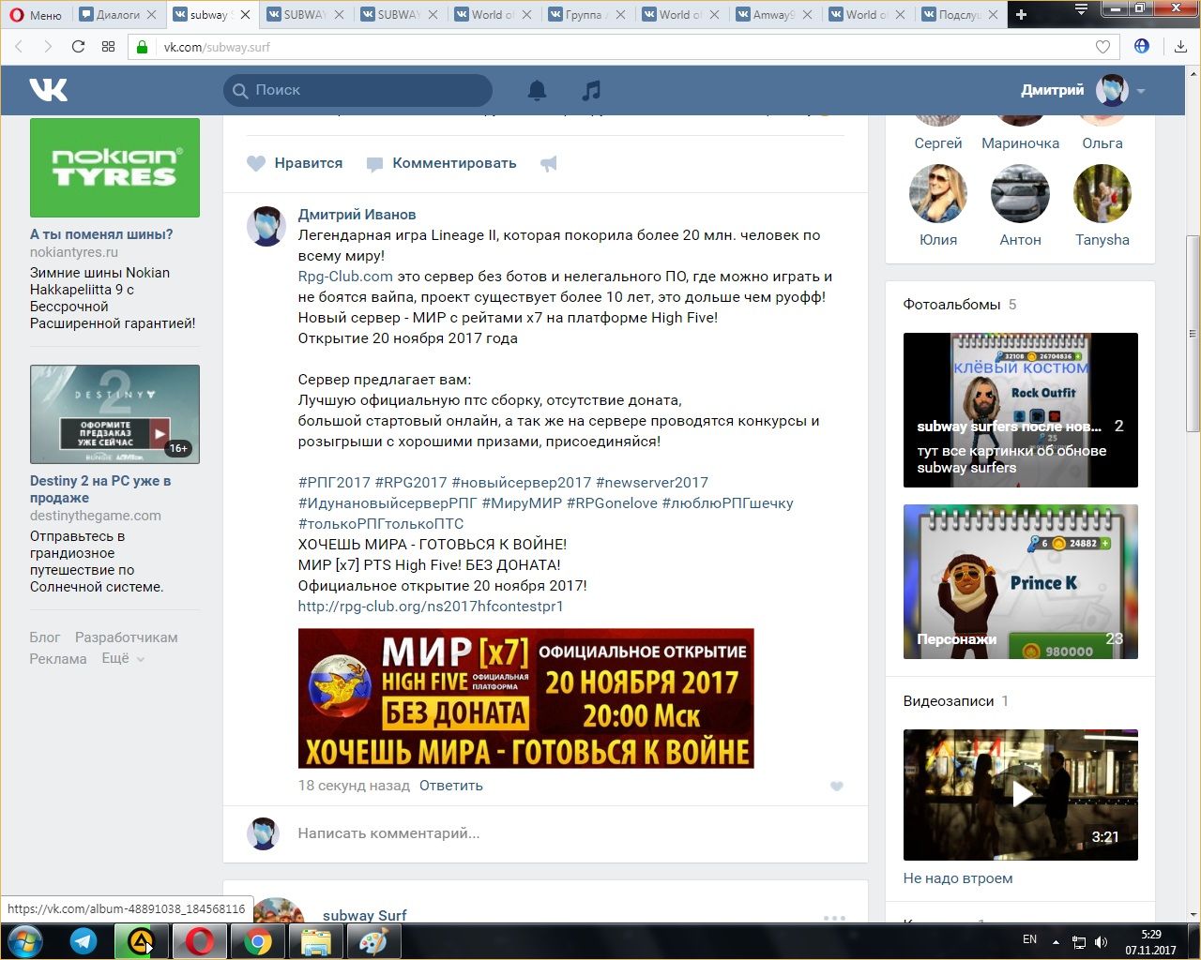Switch to the Группа tab
This screenshot has width=1201, height=960.
586,14
